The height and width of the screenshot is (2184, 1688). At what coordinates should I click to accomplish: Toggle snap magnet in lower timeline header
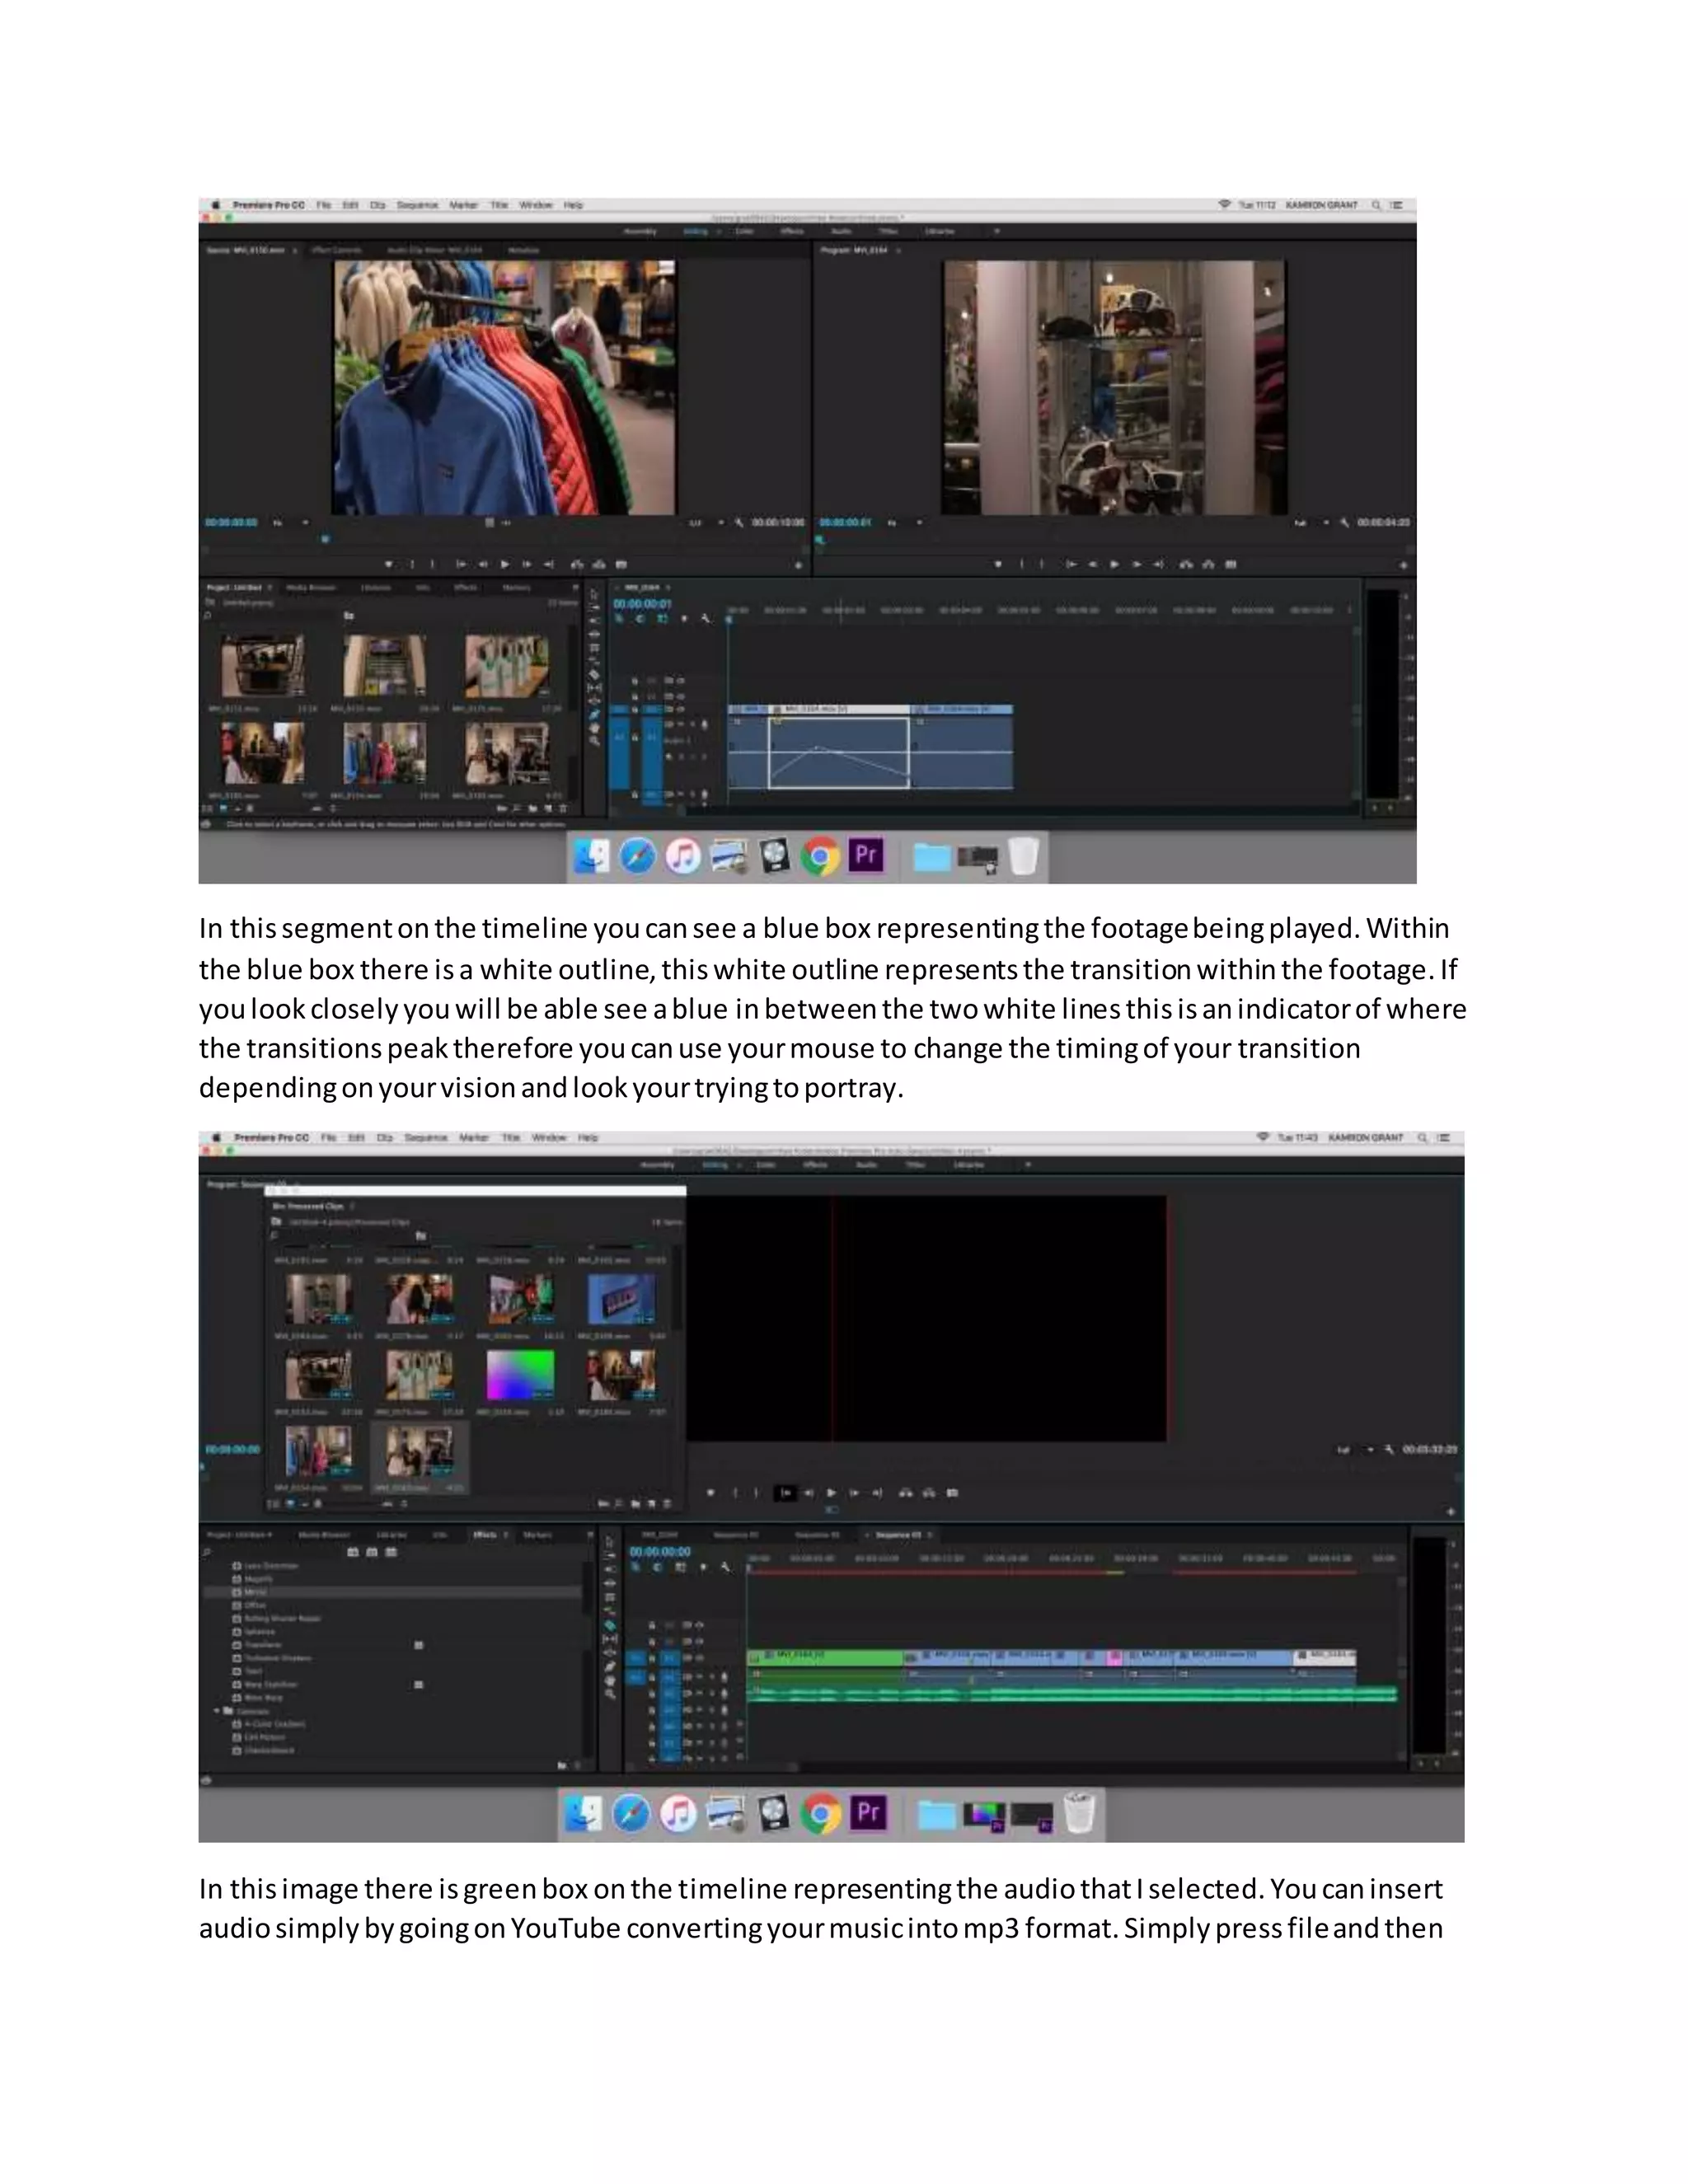658,1567
